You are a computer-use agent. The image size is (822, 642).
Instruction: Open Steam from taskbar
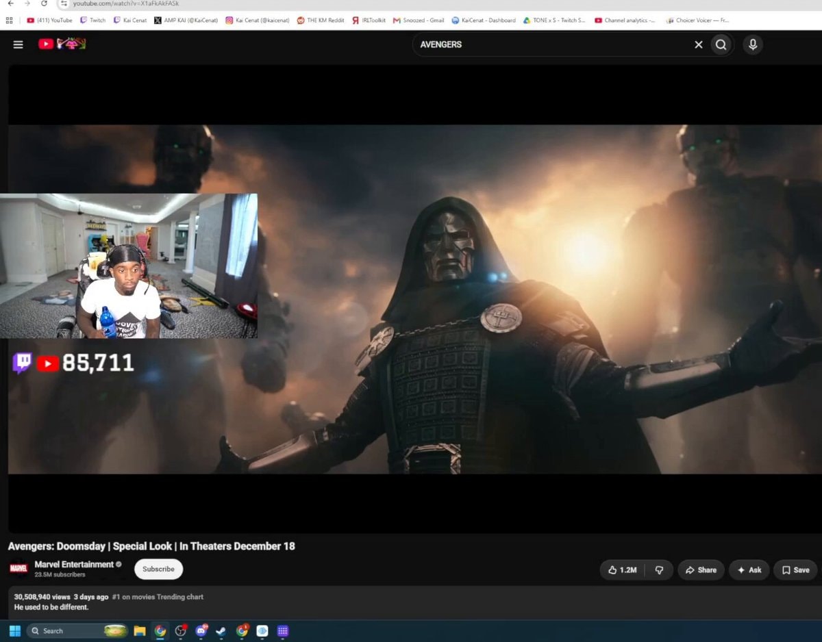[221, 630]
